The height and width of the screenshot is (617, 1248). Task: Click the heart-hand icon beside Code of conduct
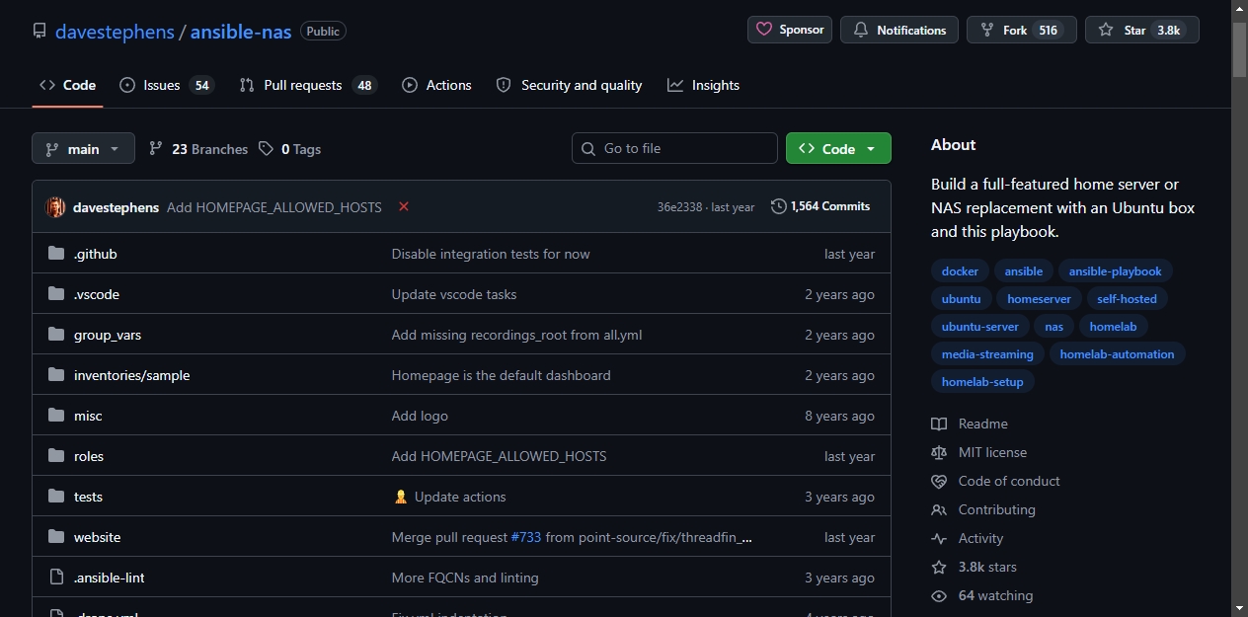click(939, 481)
